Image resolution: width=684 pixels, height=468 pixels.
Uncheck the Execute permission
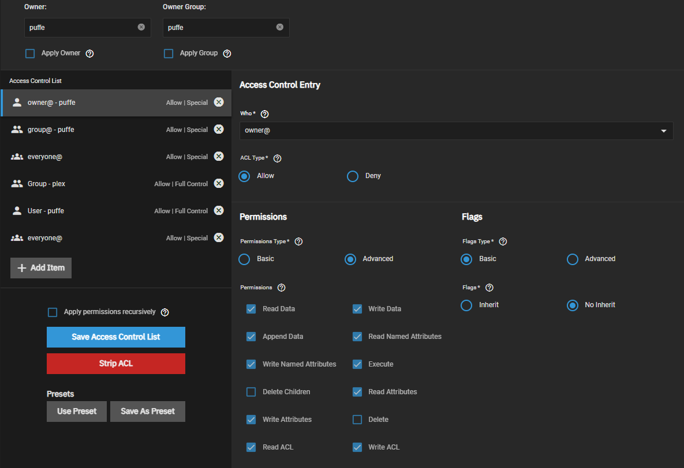click(x=357, y=364)
